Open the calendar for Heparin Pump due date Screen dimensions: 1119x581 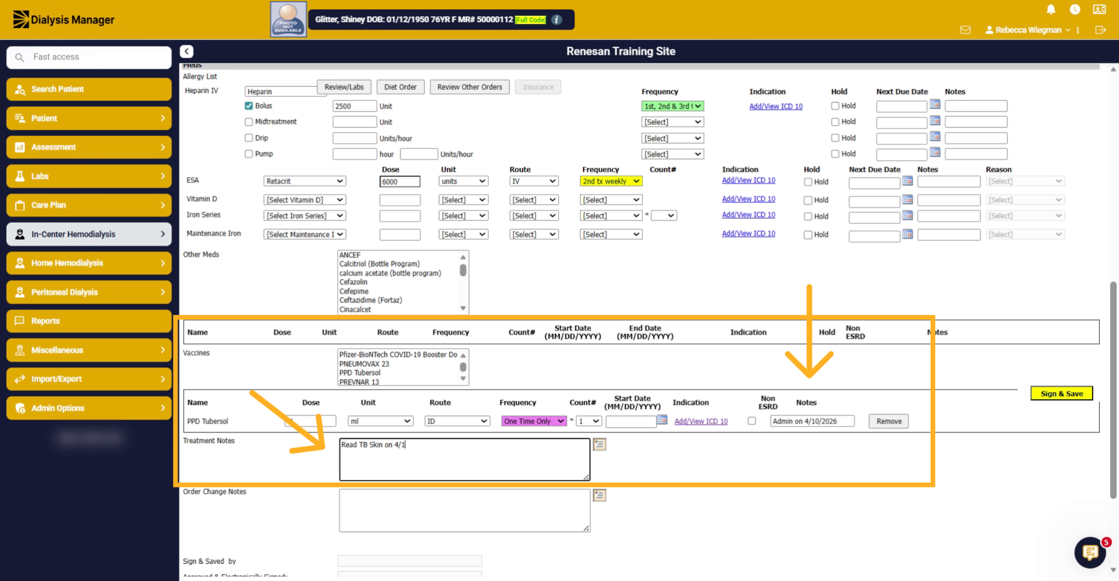(x=935, y=152)
